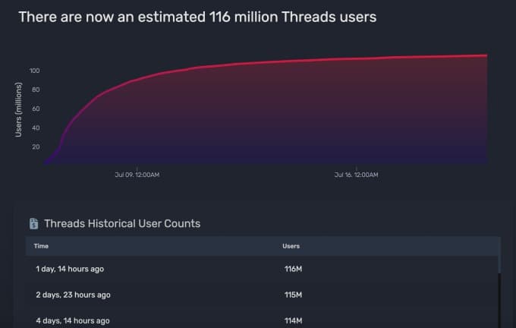Click the 80 label on the y-axis
This screenshot has width=516, height=328.
(36, 90)
